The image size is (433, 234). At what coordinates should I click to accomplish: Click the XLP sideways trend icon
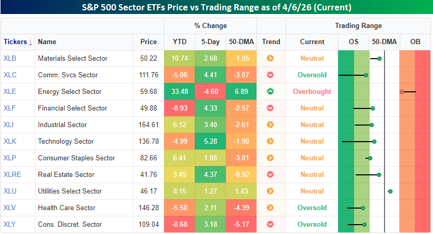click(x=270, y=158)
